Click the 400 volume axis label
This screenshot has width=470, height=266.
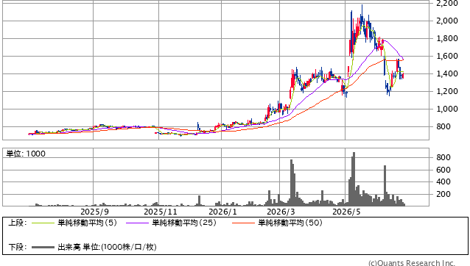443,181
